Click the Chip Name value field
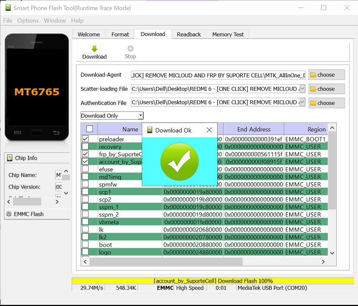 (x=59, y=175)
